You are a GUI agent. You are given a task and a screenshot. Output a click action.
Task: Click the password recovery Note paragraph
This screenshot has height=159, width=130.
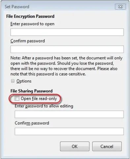tap(67, 66)
